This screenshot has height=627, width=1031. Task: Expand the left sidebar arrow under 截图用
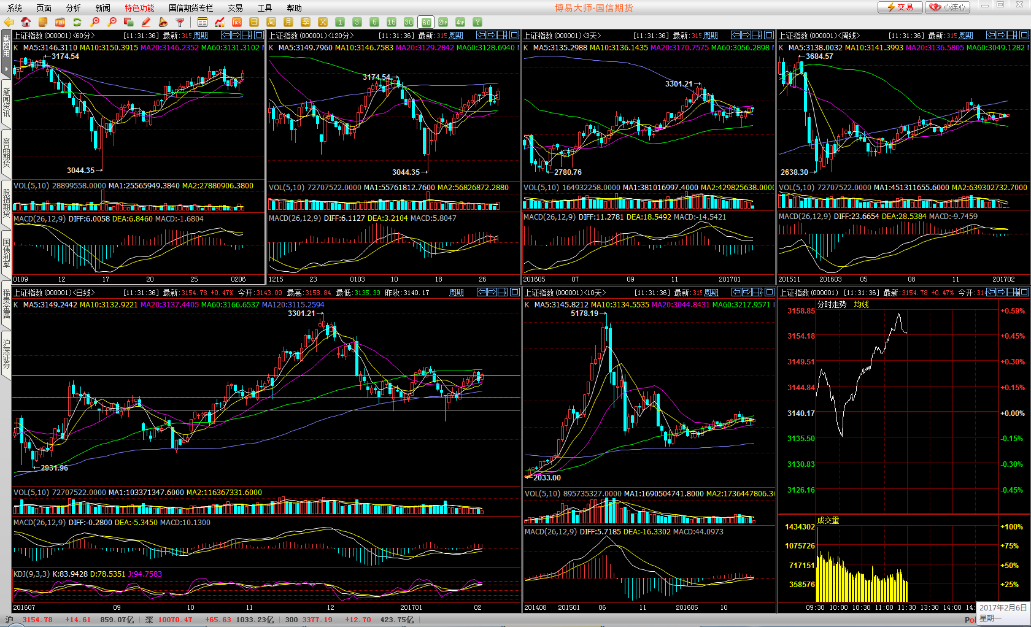(6, 69)
